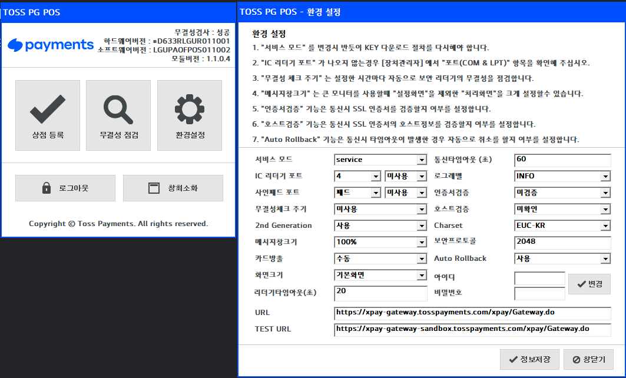This screenshot has width=626, height=378.
Task: Click the checkmark icon on 변경 button
Action: (x=582, y=284)
